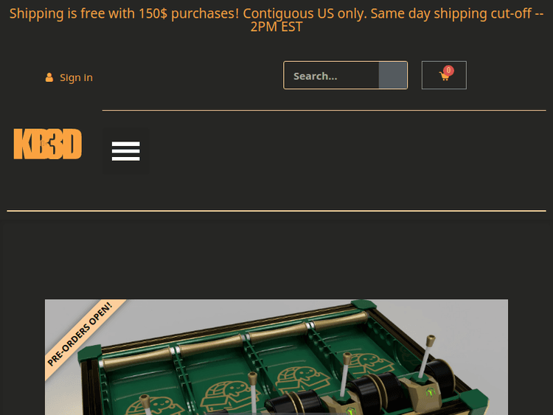Click the orange divider line under header
The image size is (553, 415).
[x=276, y=211]
